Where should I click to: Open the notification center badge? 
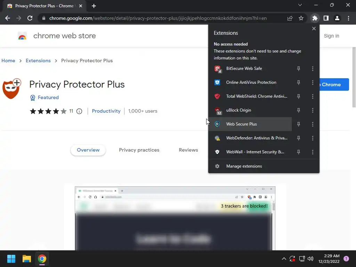click(346, 259)
